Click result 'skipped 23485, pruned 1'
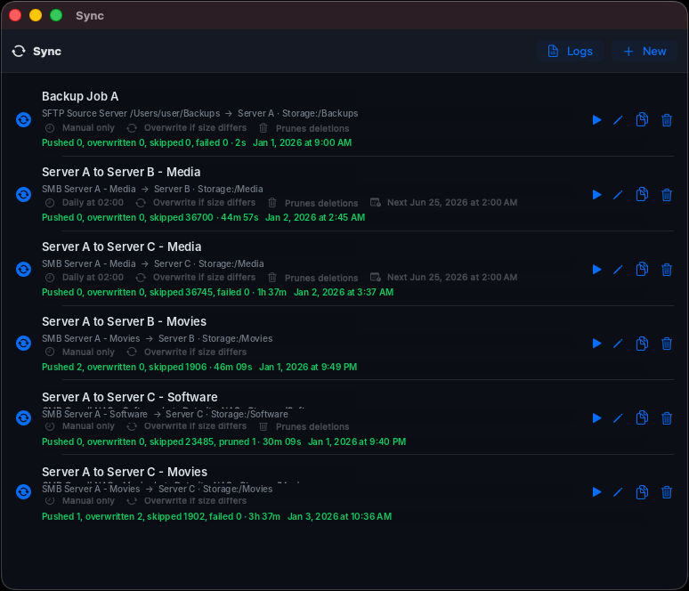Viewport: 689px width, 591px height. tap(203, 441)
